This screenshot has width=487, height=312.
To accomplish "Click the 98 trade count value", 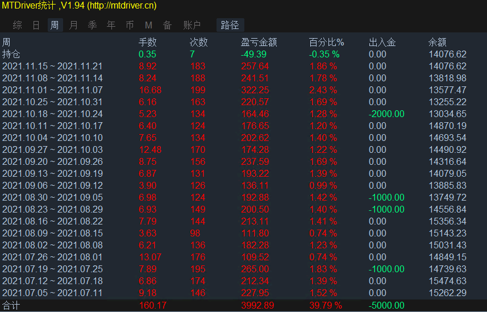I will [x=195, y=233].
